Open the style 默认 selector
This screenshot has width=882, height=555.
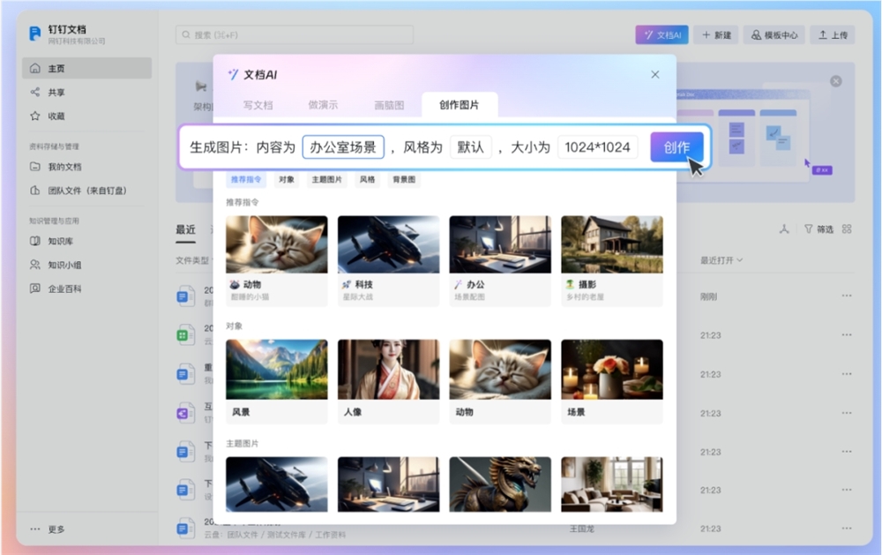(471, 146)
